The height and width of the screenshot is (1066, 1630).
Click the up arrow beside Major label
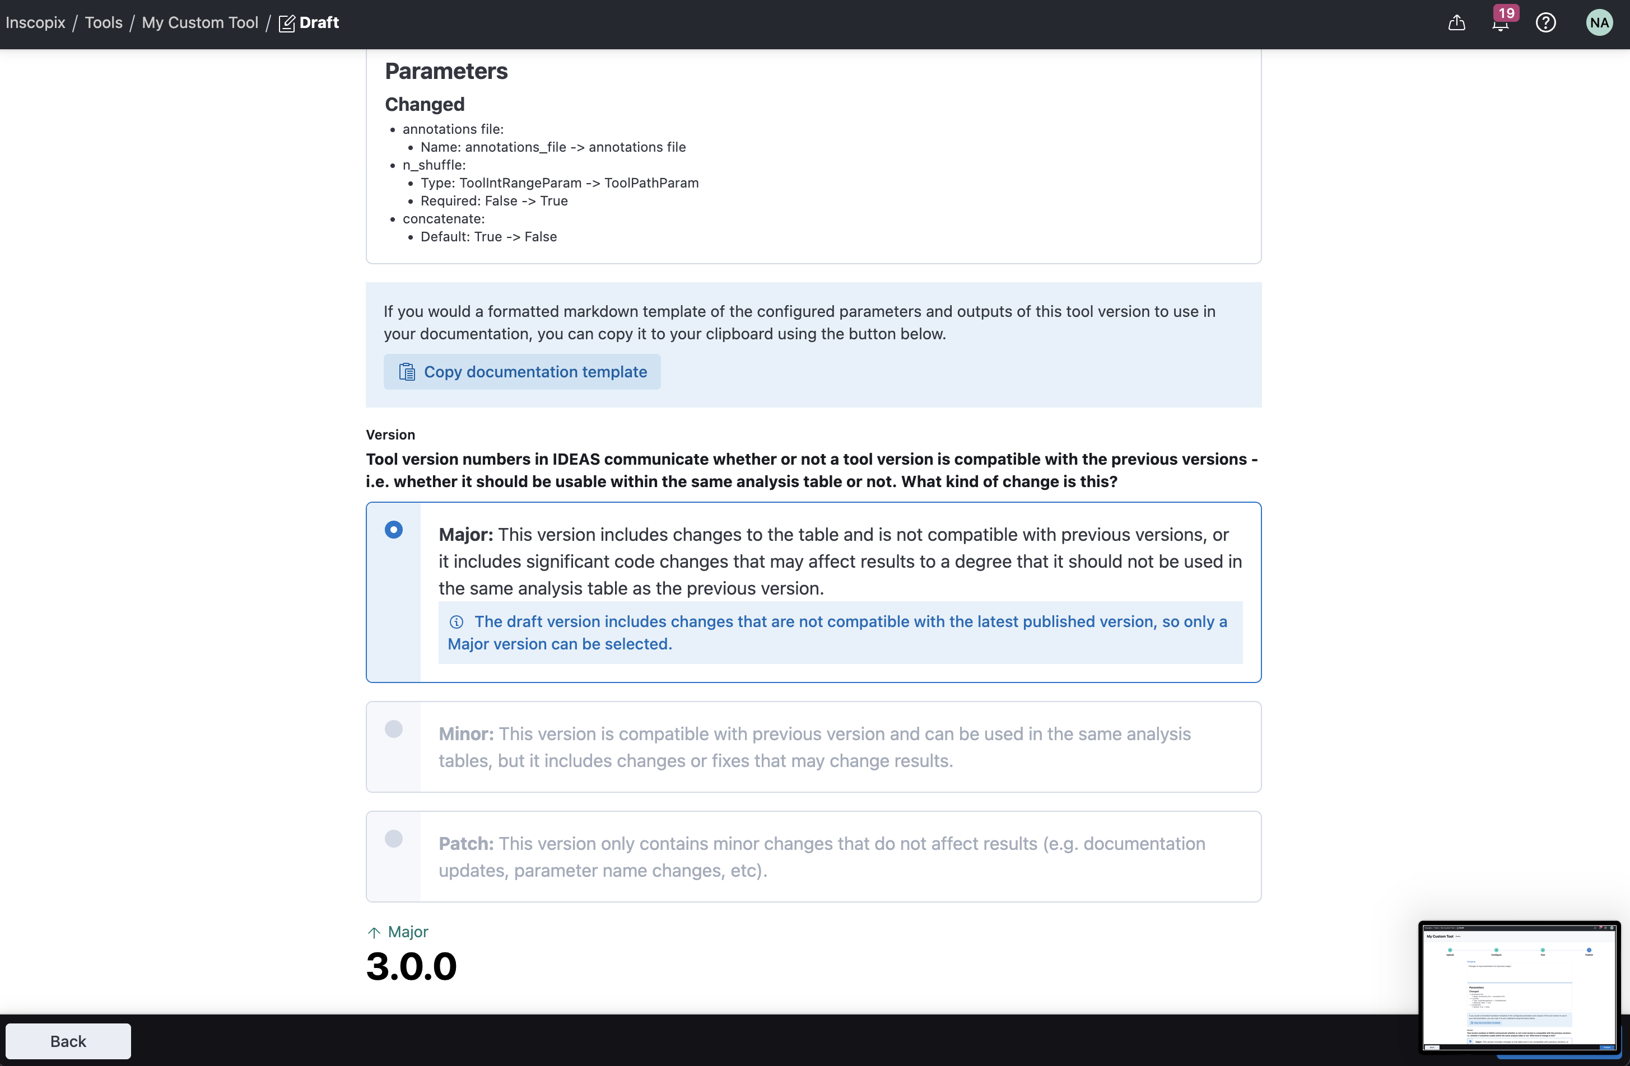point(374,933)
